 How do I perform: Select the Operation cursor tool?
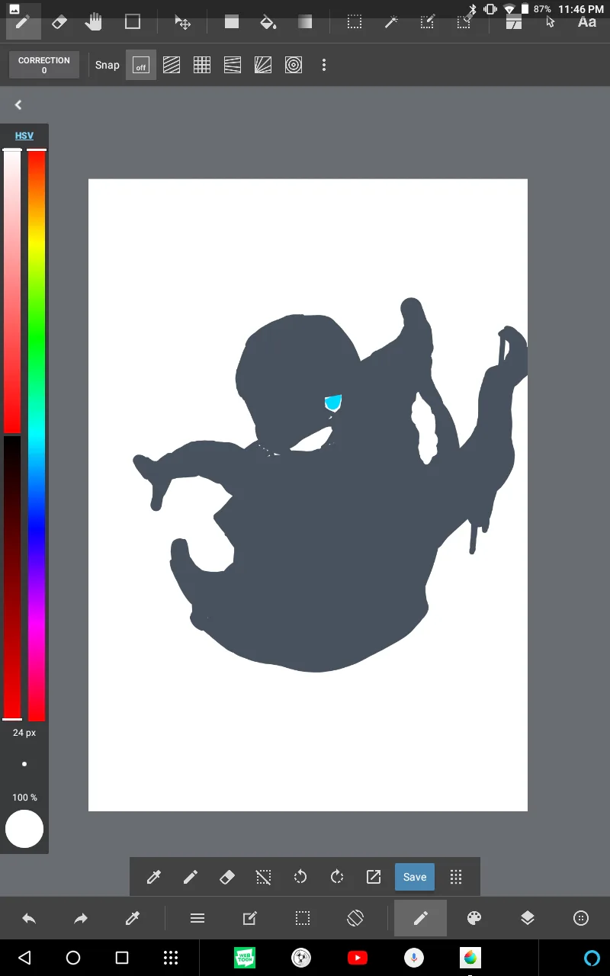pyautogui.click(x=551, y=22)
